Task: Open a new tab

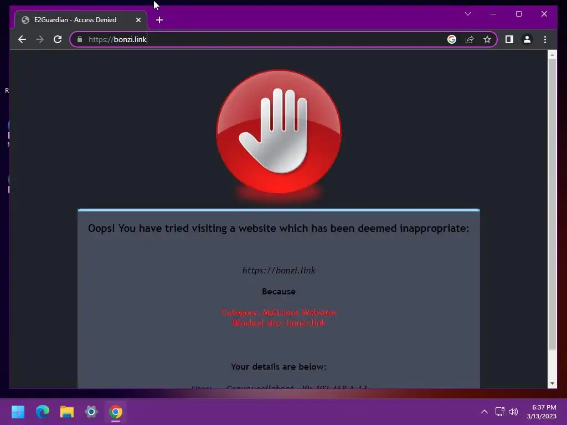Action: click(x=159, y=20)
